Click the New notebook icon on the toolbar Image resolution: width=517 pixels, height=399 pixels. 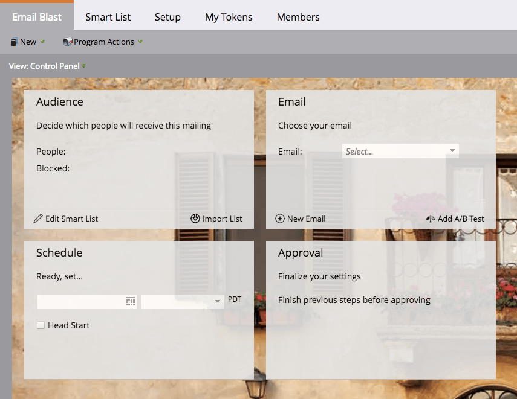tap(13, 42)
